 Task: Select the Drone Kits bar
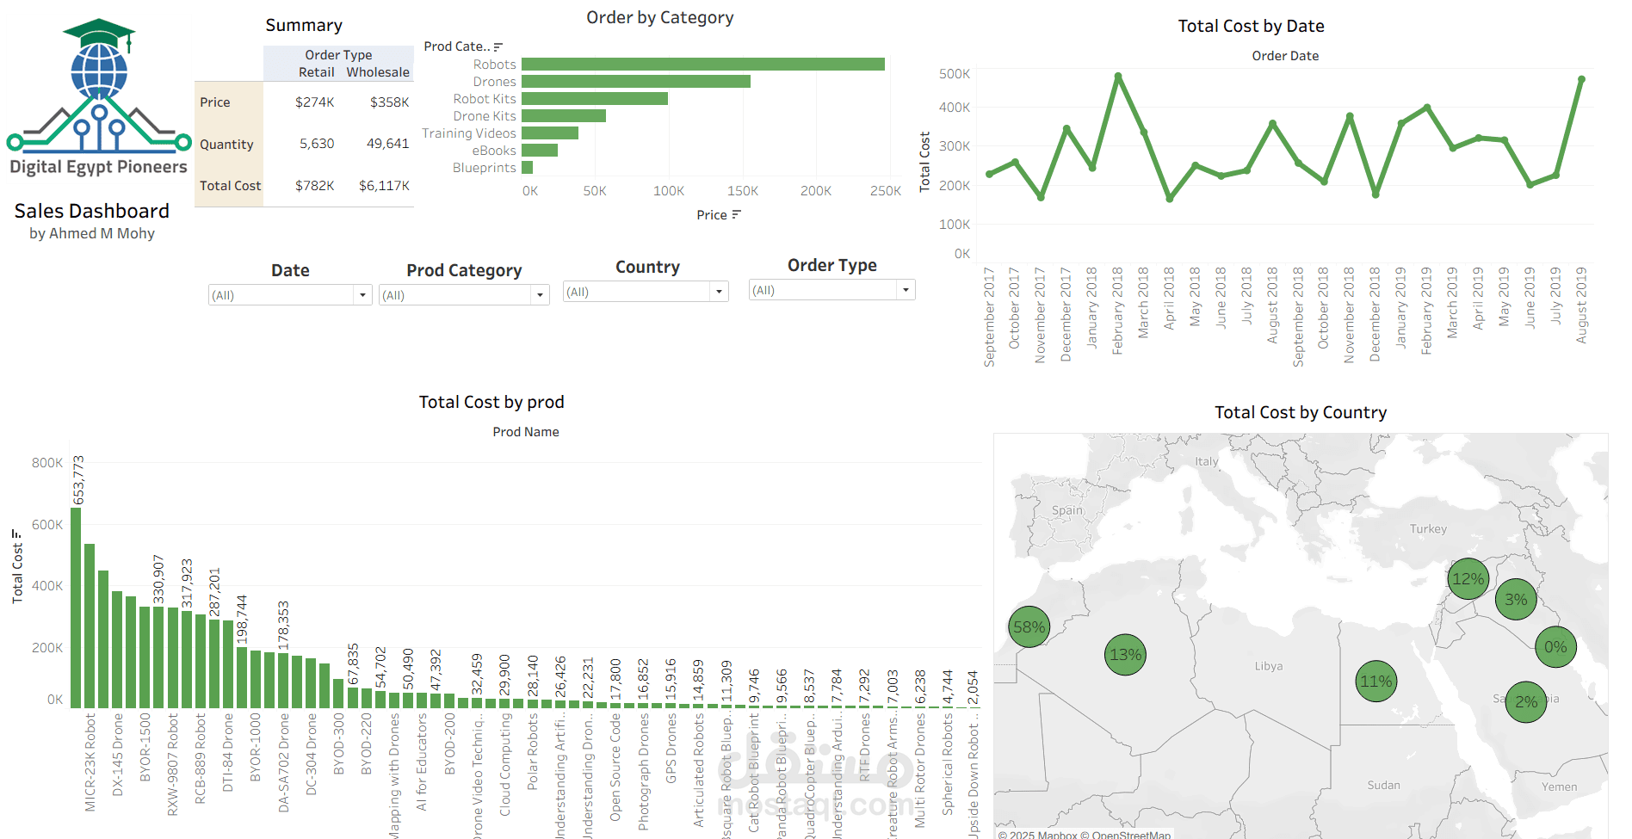(x=563, y=116)
